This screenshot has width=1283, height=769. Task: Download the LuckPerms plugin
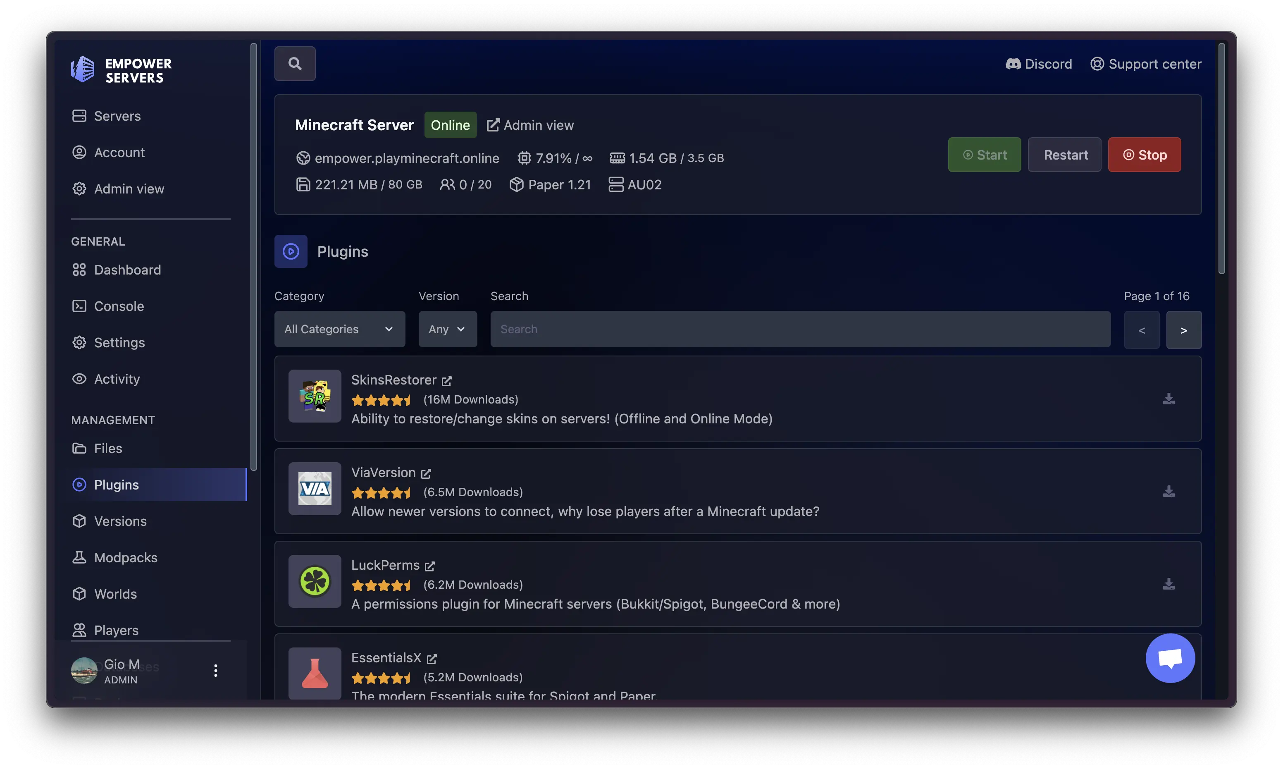pyautogui.click(x=1169, y=584)
